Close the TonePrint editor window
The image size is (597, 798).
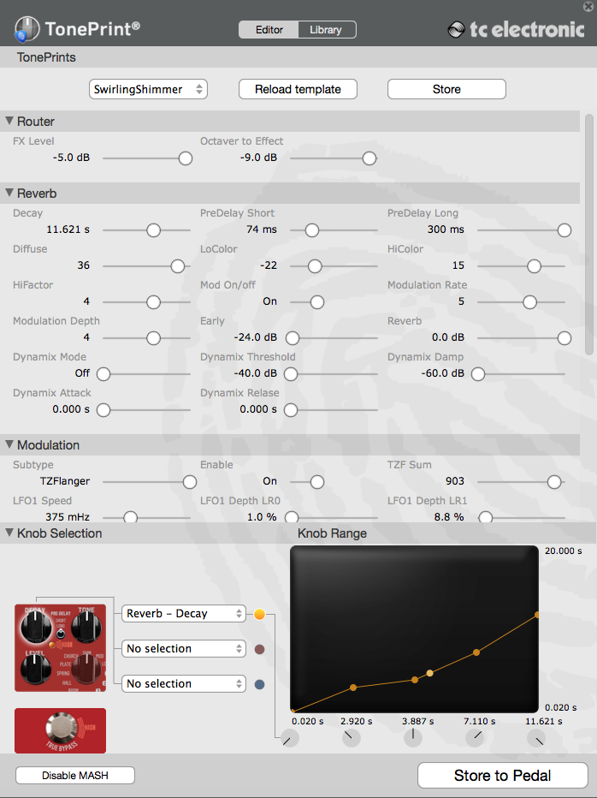588,6
